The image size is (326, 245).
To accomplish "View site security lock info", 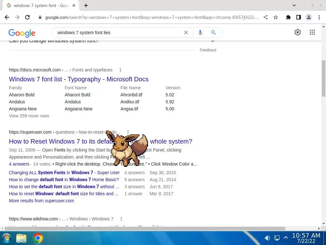I will click(x=40, y=17).
